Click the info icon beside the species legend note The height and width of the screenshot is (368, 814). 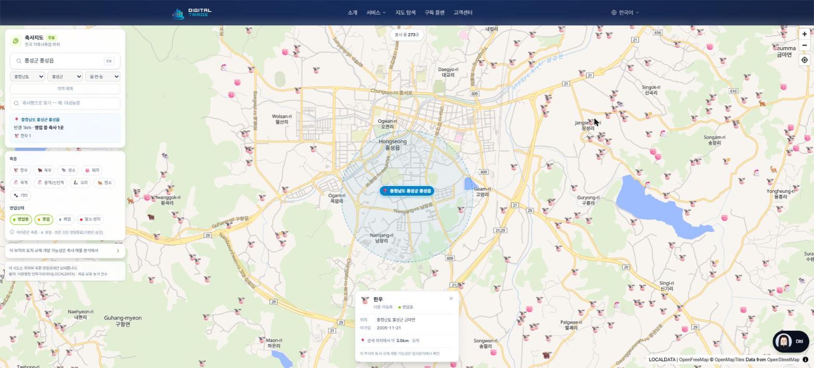pos(12,232)
